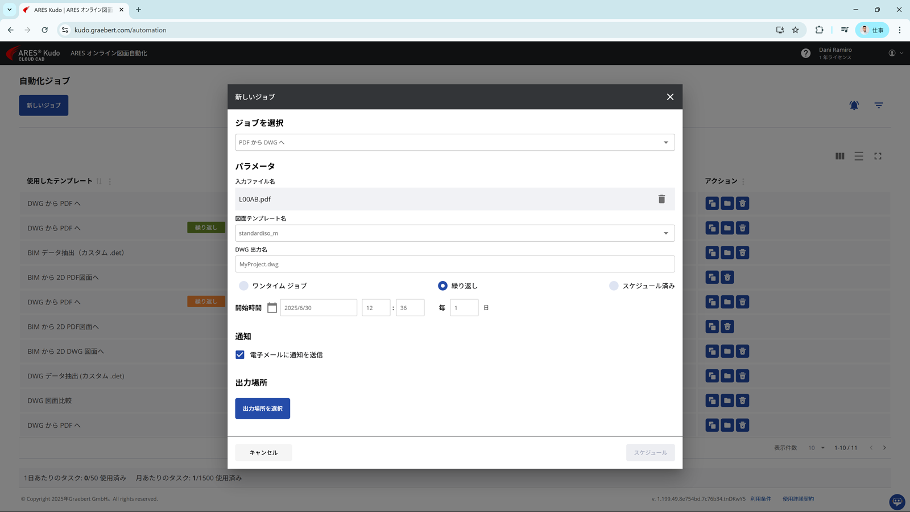
Task: Open the rows-per-page 表示件数 dropdown
Action: click(x=816, y=448)
